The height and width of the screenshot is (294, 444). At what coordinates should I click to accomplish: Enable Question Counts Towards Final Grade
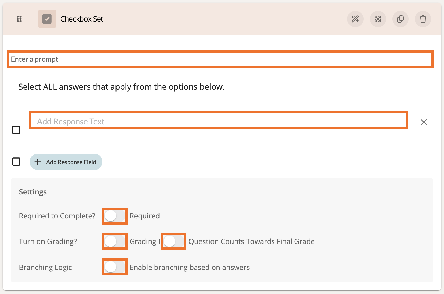173,241
